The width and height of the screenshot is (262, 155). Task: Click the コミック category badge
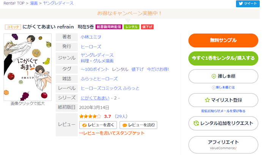(13, 27)
